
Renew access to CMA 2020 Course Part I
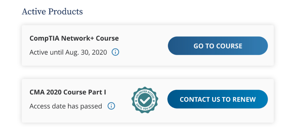click(218, 99)
